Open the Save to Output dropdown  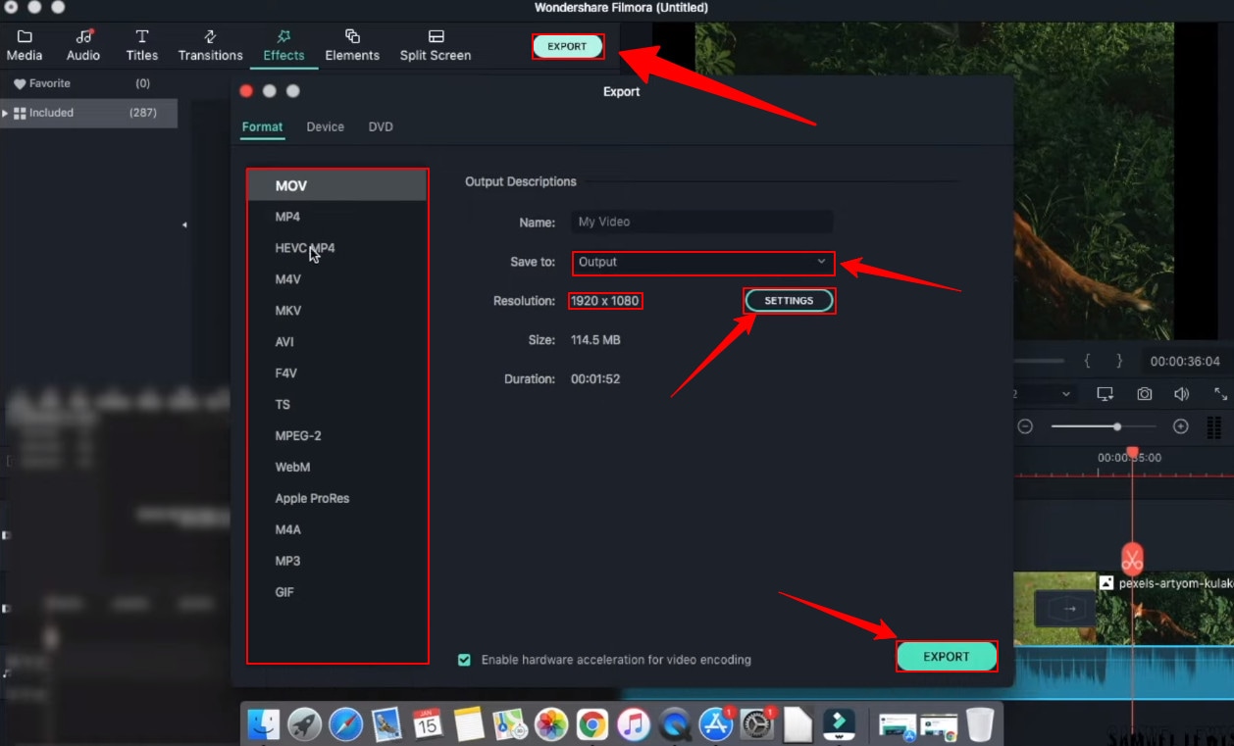[x=702, y=263]
